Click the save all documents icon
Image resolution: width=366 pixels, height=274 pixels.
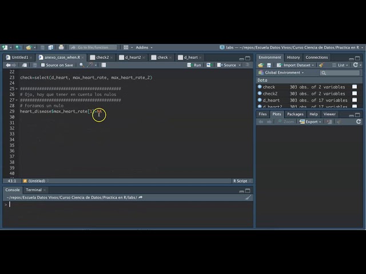pos(50,47)
